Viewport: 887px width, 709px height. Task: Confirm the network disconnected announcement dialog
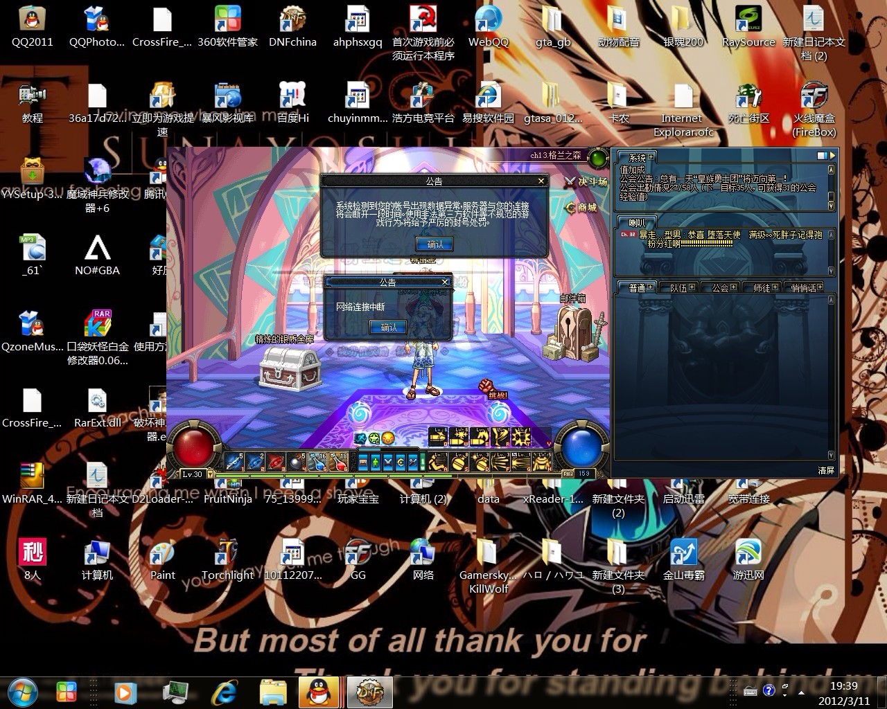click(x=389, y=327)
